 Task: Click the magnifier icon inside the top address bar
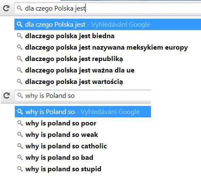20,8
